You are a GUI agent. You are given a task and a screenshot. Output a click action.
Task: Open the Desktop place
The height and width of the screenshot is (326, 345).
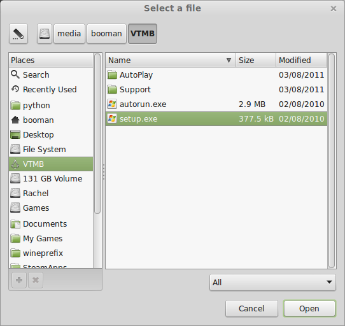click(x=51, y=135)
